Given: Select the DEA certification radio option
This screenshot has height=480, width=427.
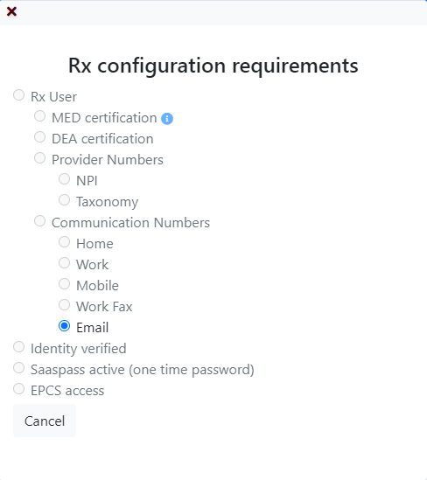Looking at the screenshot, I should click(40, 137).
